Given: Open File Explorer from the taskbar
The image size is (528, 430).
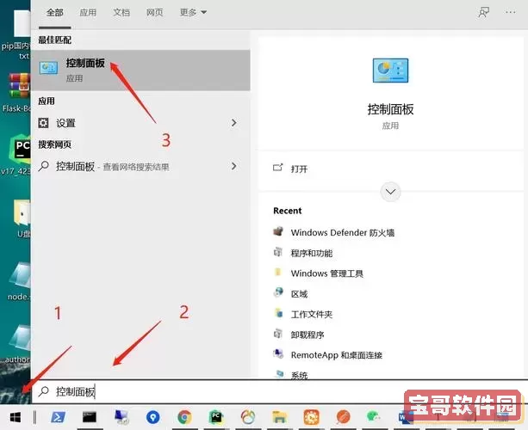Looking at the screenshot, I should coord(279,417).
